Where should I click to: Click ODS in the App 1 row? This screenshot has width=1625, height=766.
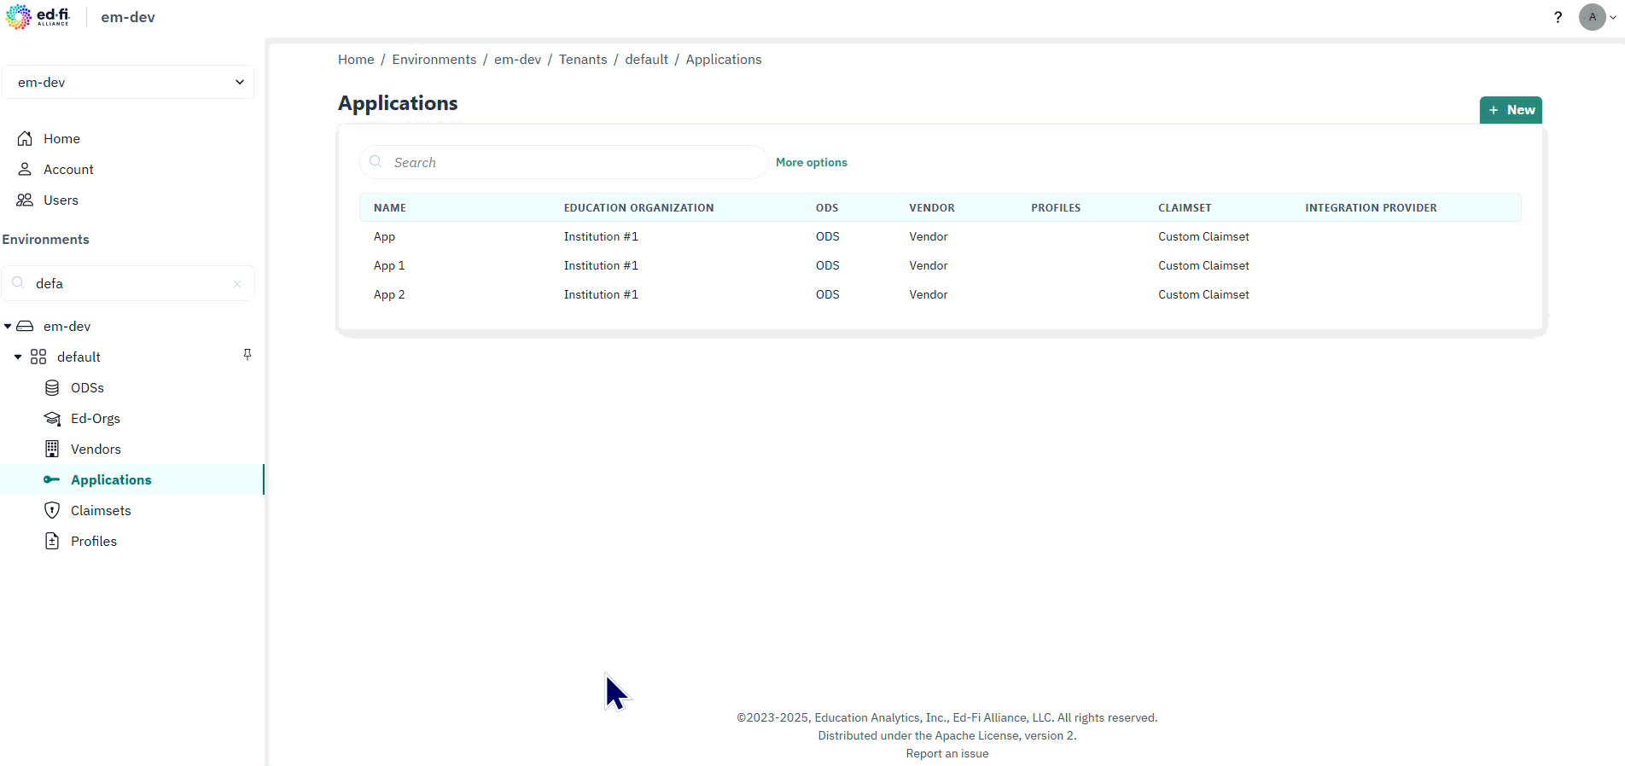coord(827,265)
